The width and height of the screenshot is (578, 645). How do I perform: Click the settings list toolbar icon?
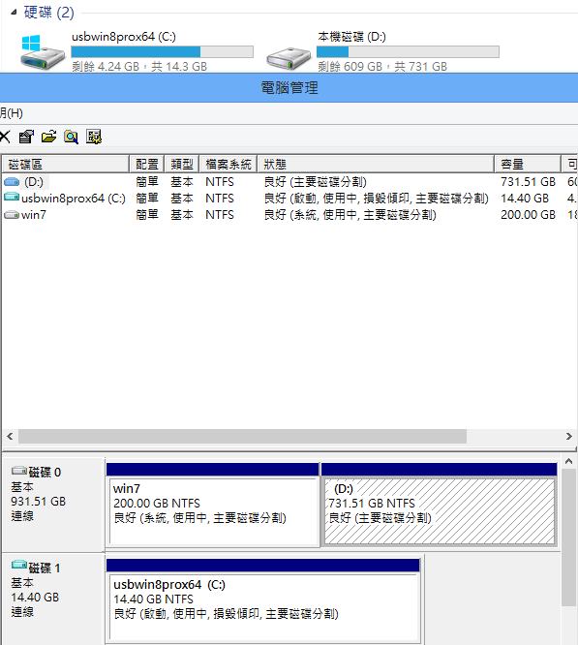(94, 137)
